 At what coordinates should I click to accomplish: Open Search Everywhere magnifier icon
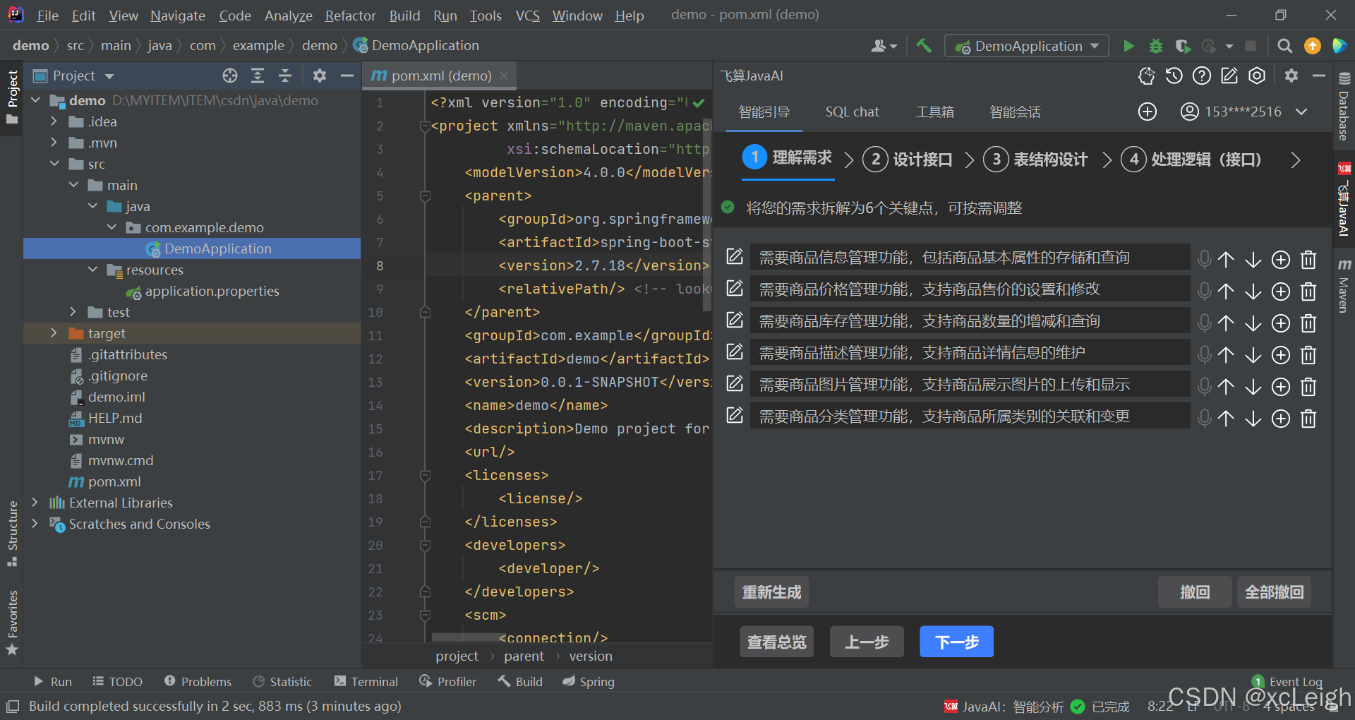[x=1285, y=46]
